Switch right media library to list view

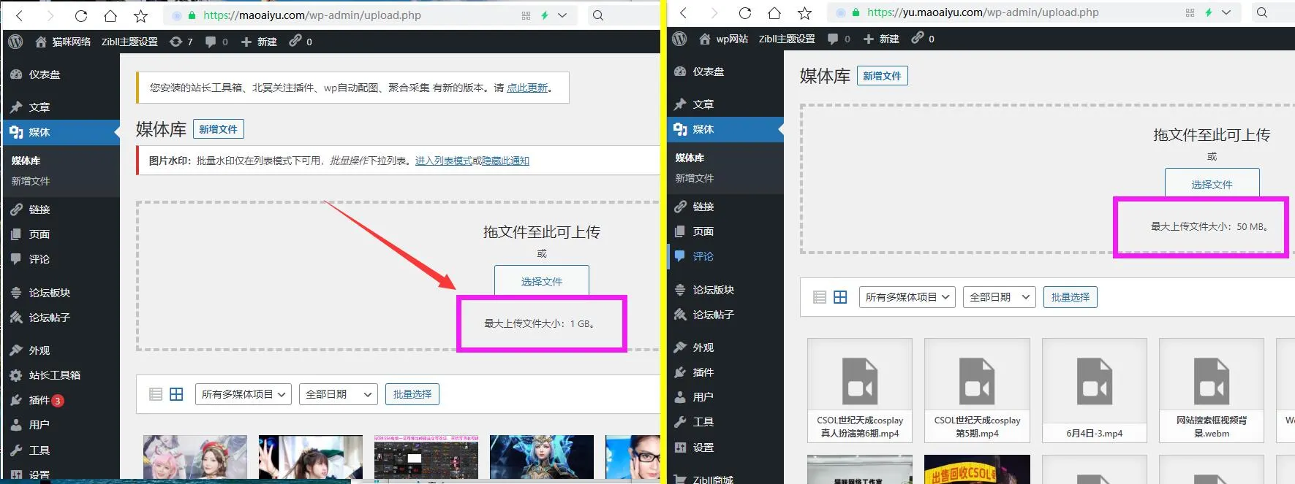tap(820, 297)
